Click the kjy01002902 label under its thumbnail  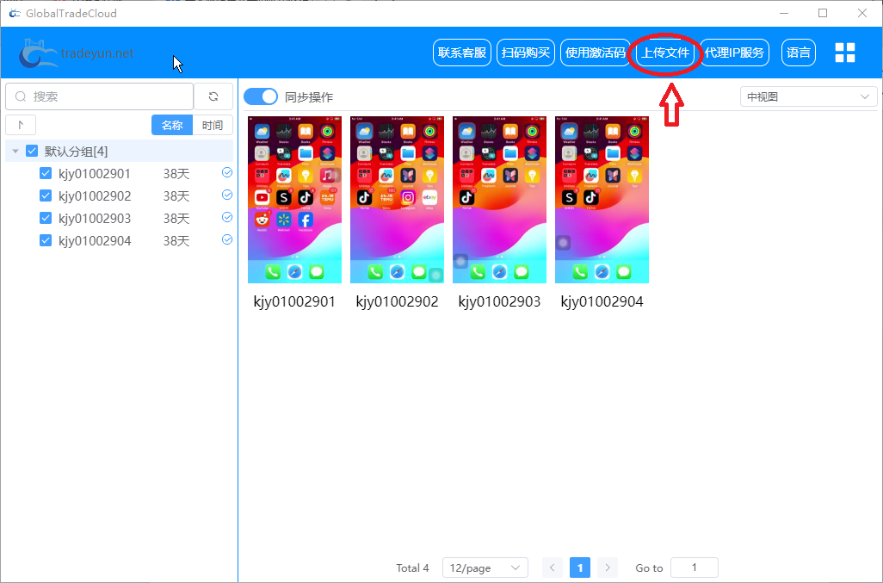tap(397, 302)
